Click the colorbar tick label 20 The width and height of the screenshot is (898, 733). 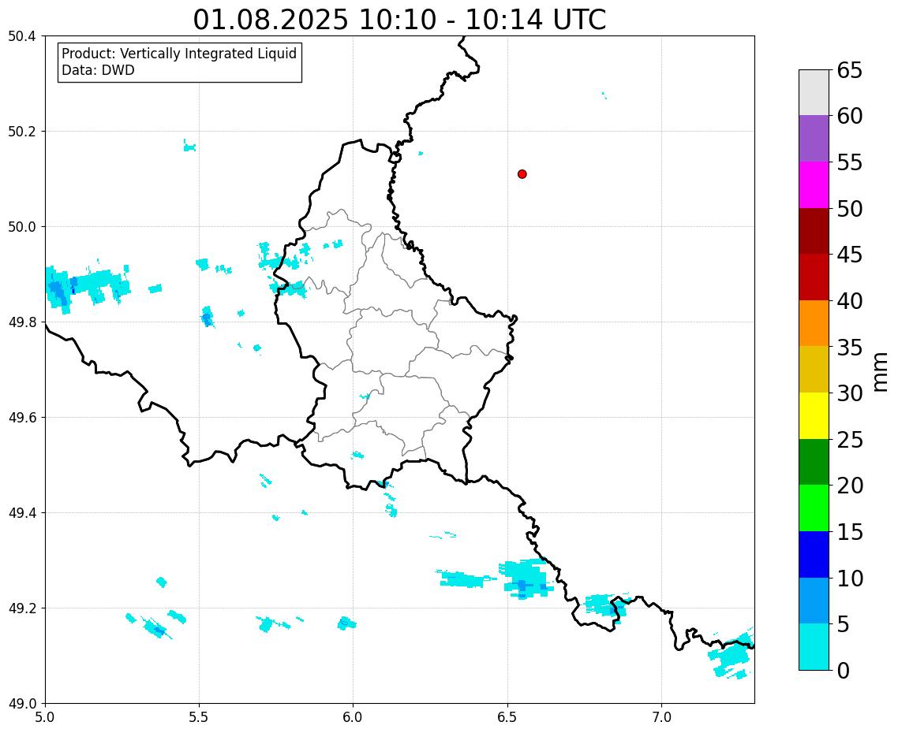point(850,486)
